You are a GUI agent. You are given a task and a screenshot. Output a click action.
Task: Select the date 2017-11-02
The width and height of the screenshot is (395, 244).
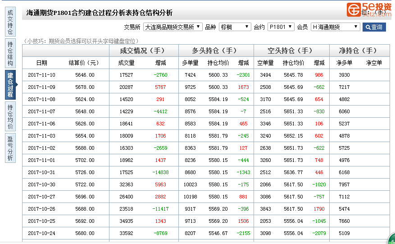coord(41,148)
